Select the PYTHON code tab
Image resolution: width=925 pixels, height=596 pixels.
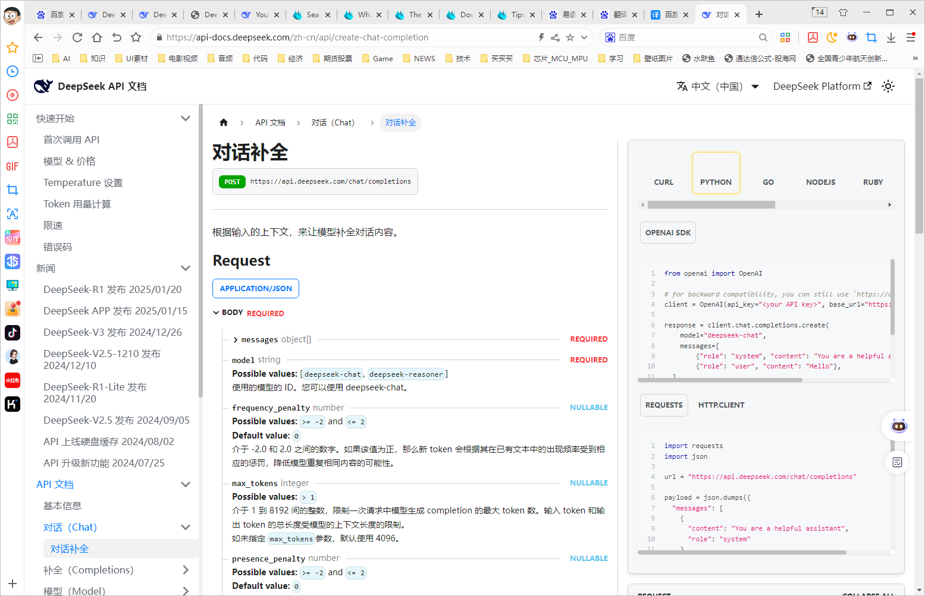coord(716,173)
